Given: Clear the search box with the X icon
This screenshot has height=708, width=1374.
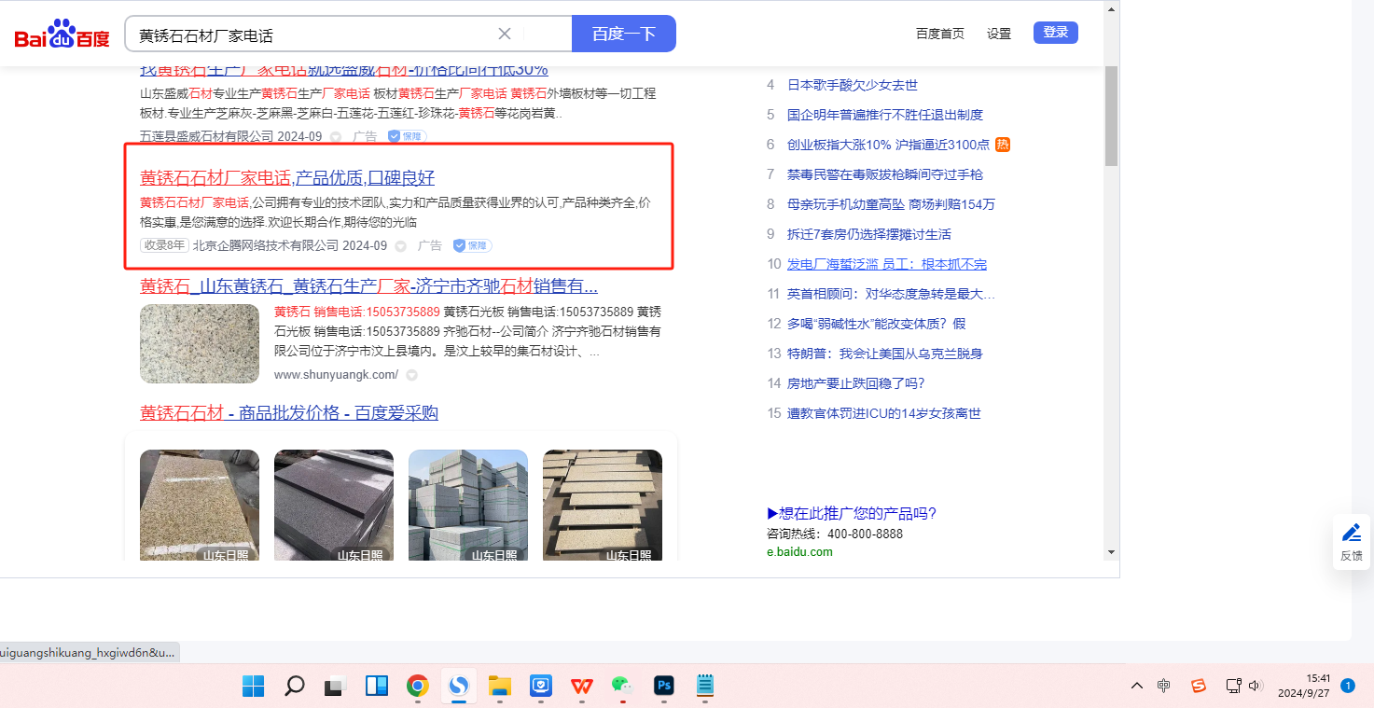Looking at the screenshot, I should tap(505, 34).
